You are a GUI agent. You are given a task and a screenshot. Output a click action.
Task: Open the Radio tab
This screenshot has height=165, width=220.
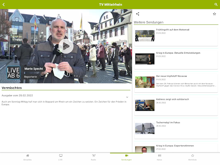click(x=94, y=157)
